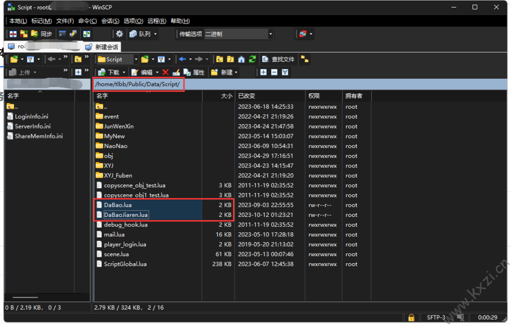
Task: Expand the 编辑 dropdown arrow
Action: click(157, 72)
